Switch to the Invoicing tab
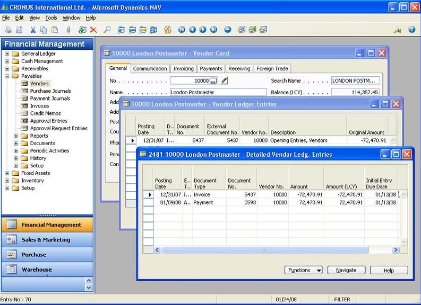421x305 pixels. pos(183,68)
